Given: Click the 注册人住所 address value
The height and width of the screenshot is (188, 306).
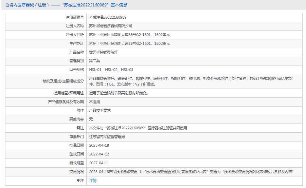Looking at the screenshot, I should (129, 35).
